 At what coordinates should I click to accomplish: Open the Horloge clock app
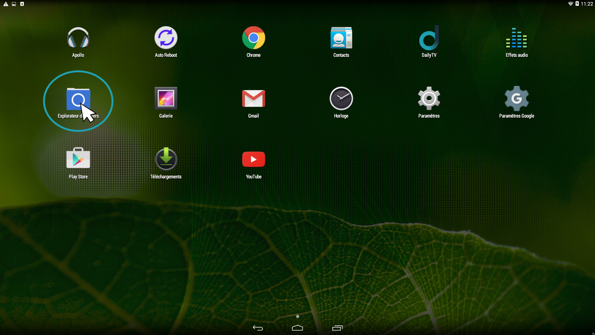[341, 103]
